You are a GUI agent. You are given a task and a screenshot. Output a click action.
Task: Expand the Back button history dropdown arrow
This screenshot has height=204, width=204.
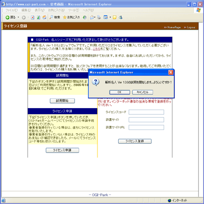(18, 17)
